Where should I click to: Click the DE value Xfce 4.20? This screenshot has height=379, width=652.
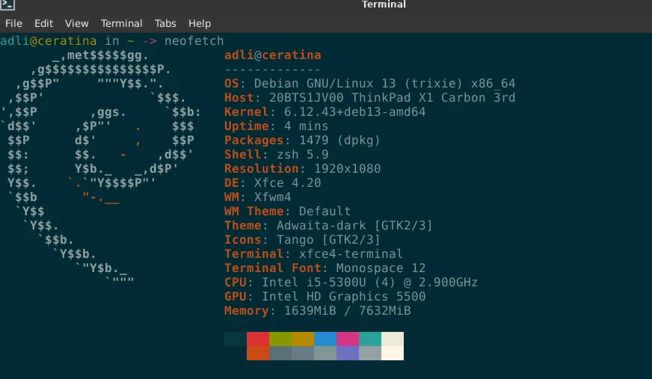(288, 183)
